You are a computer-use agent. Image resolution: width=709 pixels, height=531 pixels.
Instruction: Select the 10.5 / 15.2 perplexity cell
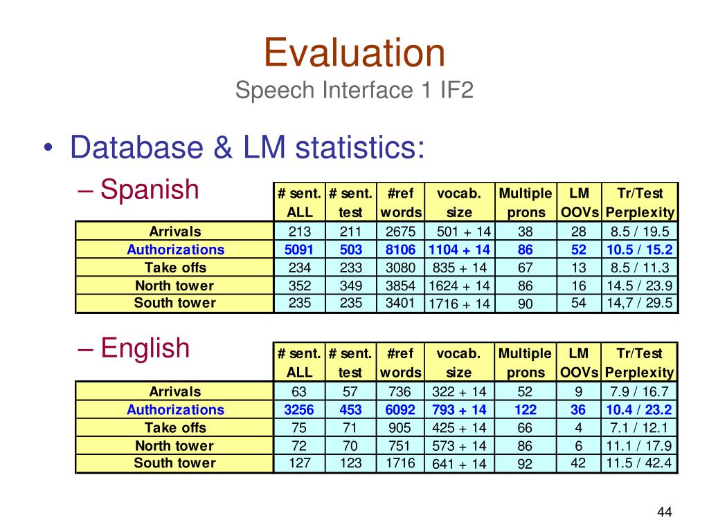(x=639, y=249)
